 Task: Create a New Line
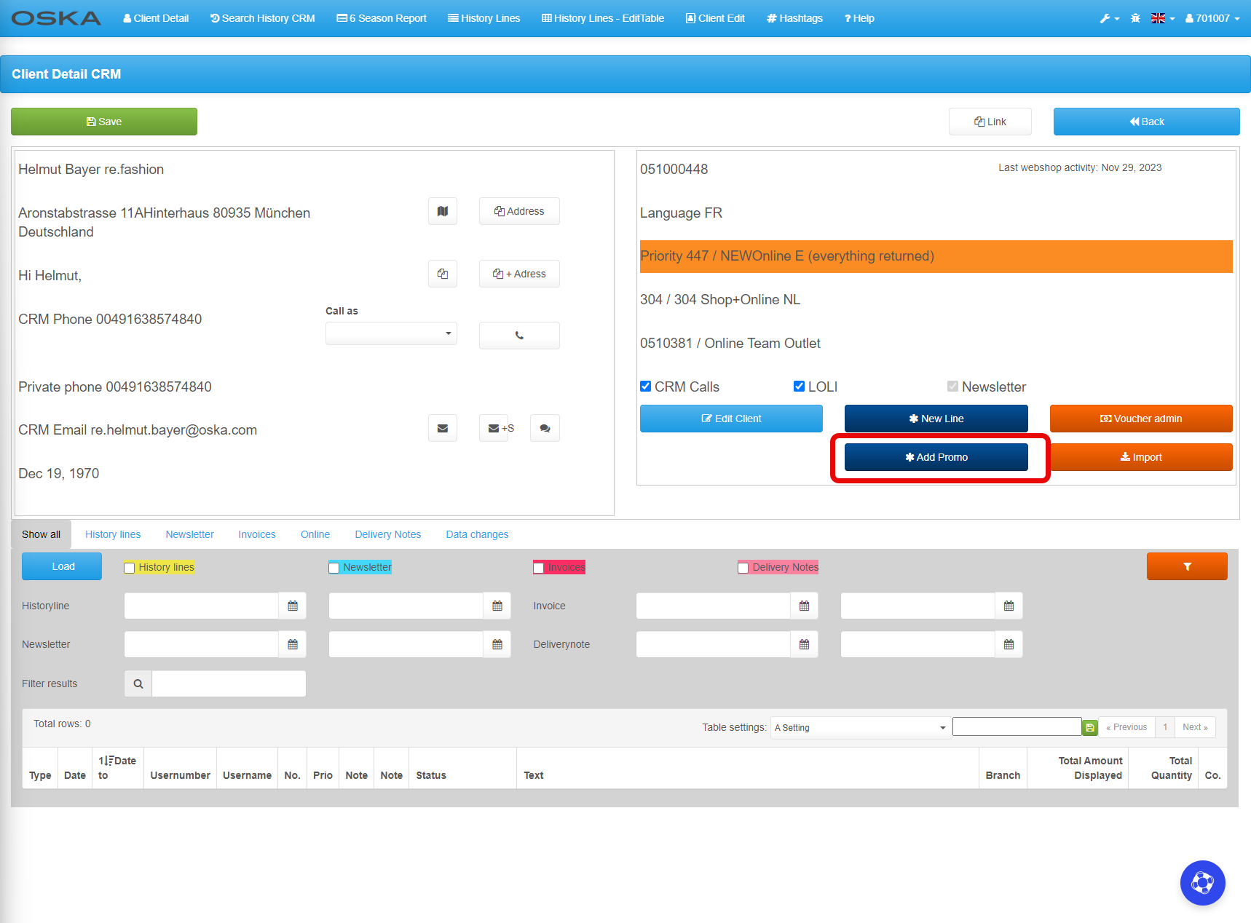click(x=936, y=419)
